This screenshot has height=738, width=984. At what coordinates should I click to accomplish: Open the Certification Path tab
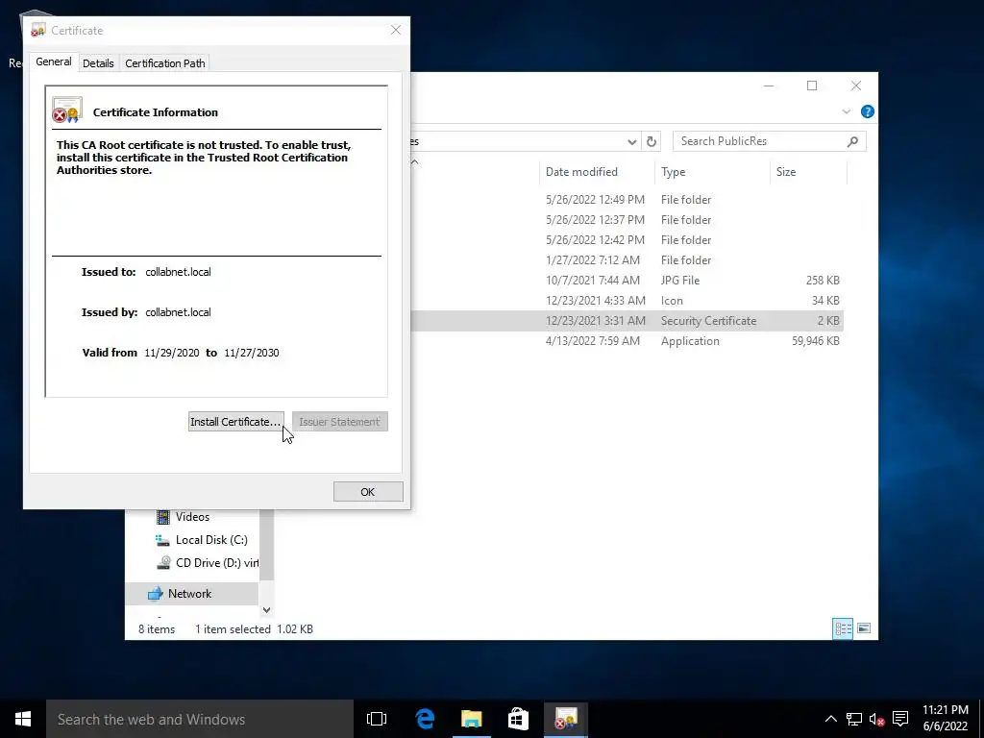pyautogui.click(x=165, y=63)
